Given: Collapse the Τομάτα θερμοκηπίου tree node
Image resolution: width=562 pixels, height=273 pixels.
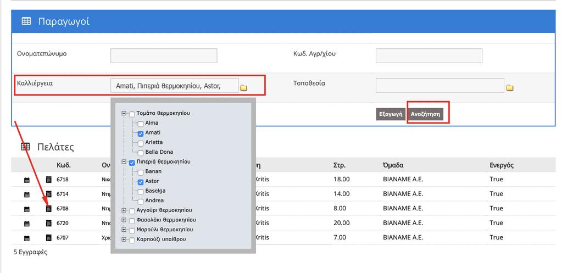Looking at the screenshot, I should [124, 113].
